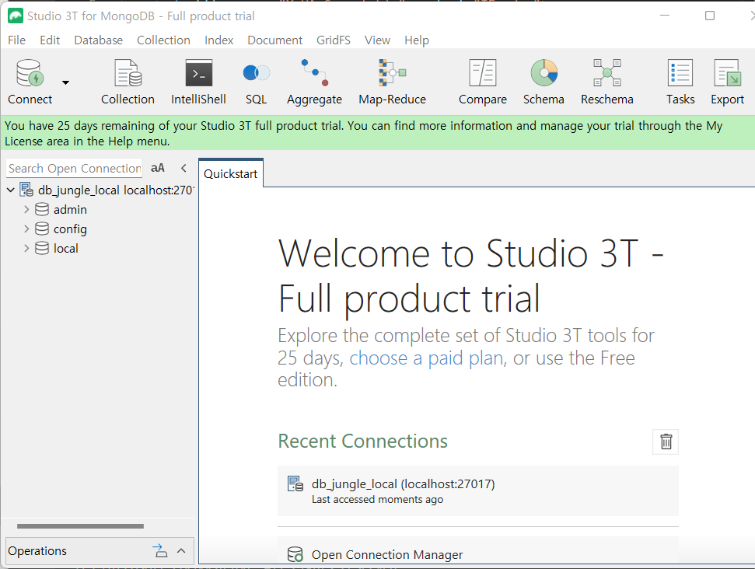Image resolution: width=755 pixels, height=569 pixels.
Task: Launch IntelliShell from the toolbar
Action: point(198,82)
